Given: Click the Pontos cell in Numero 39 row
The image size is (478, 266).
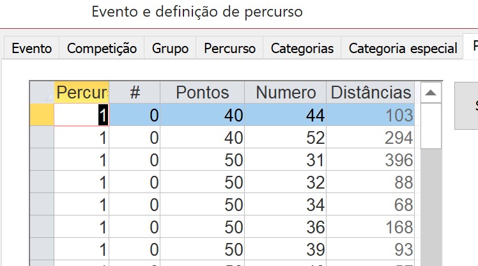Looking at the screenshot, I should tap(203, 249).
